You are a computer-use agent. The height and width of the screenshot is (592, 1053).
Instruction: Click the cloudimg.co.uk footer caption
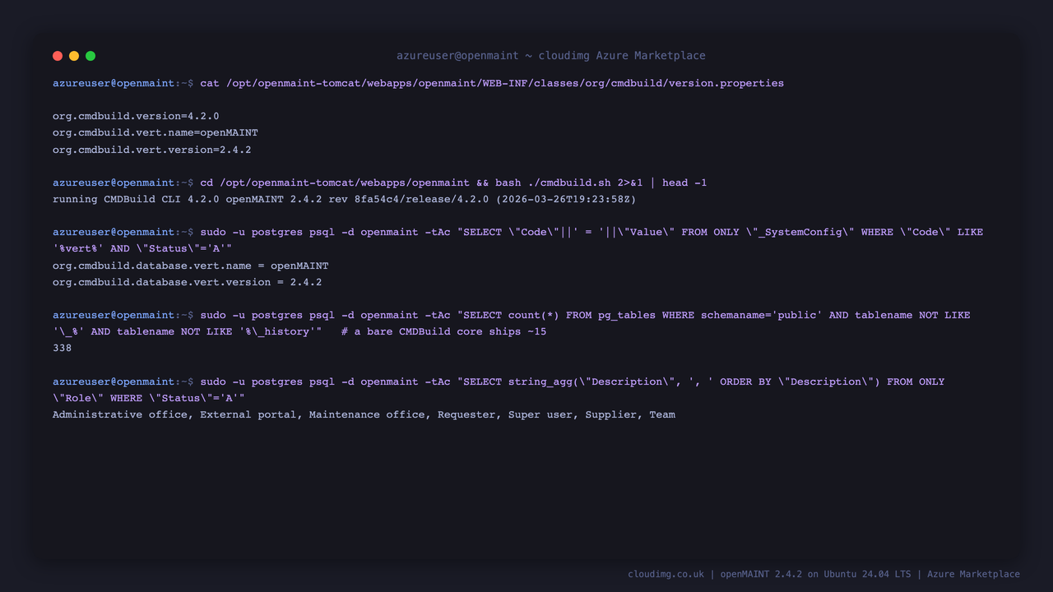[823, 574]
